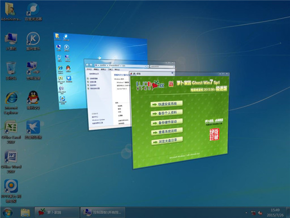
Task: Open the pinned Explorer folder on taskbar
Action: [25, 213]
